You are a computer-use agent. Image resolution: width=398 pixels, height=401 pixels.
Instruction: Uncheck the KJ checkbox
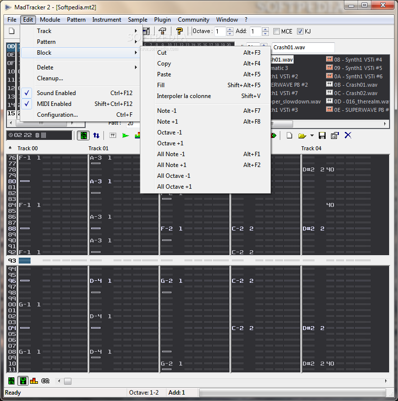(x=300, y=31)
